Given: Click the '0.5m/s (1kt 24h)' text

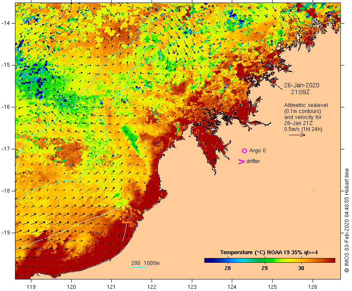Looking at the screenshot, I should point(303,129).
